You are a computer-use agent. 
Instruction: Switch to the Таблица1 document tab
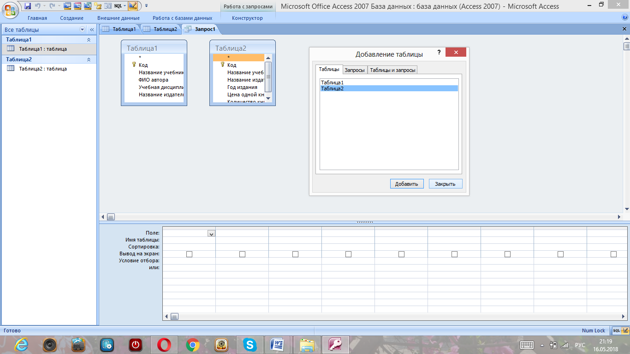[119, 29]
